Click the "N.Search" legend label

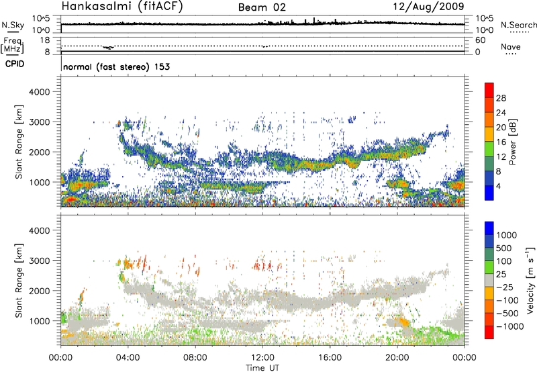click(x=518, y=25)
